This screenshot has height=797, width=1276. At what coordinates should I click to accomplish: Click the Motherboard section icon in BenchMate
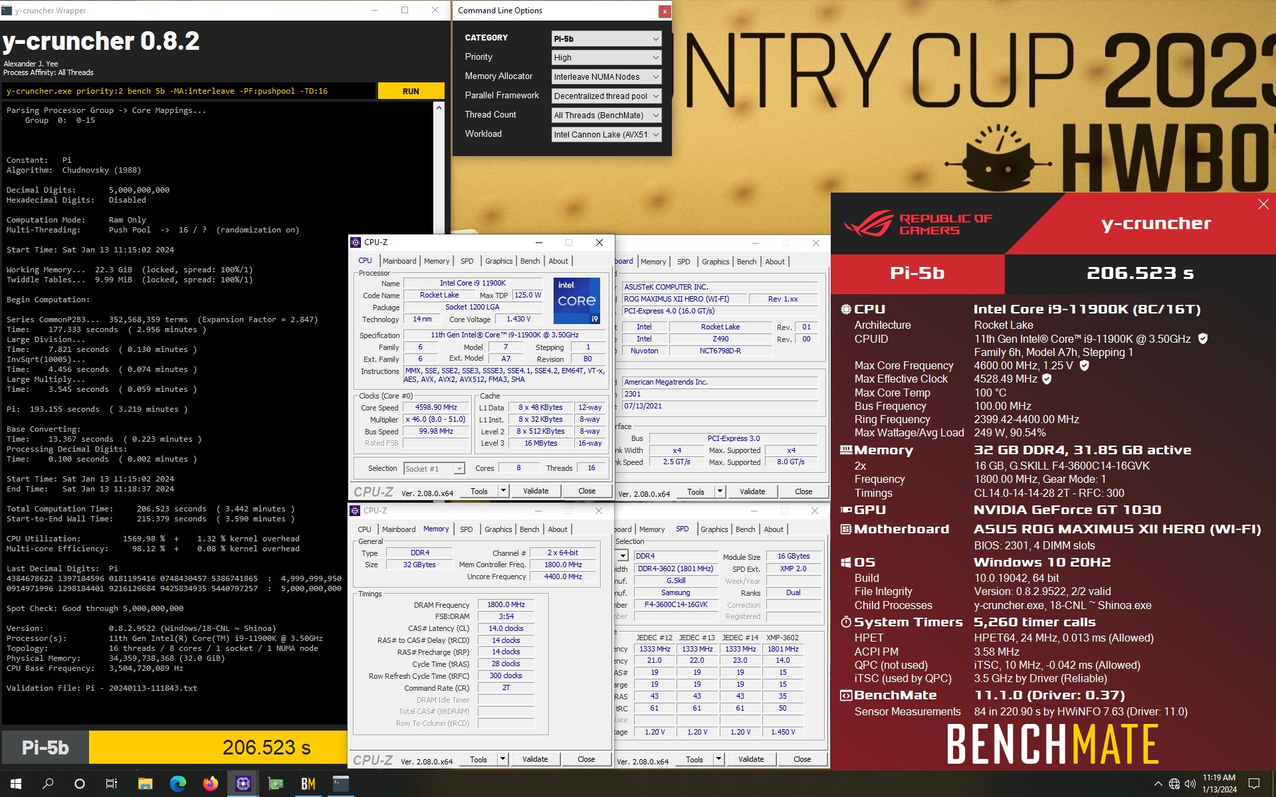846,529
